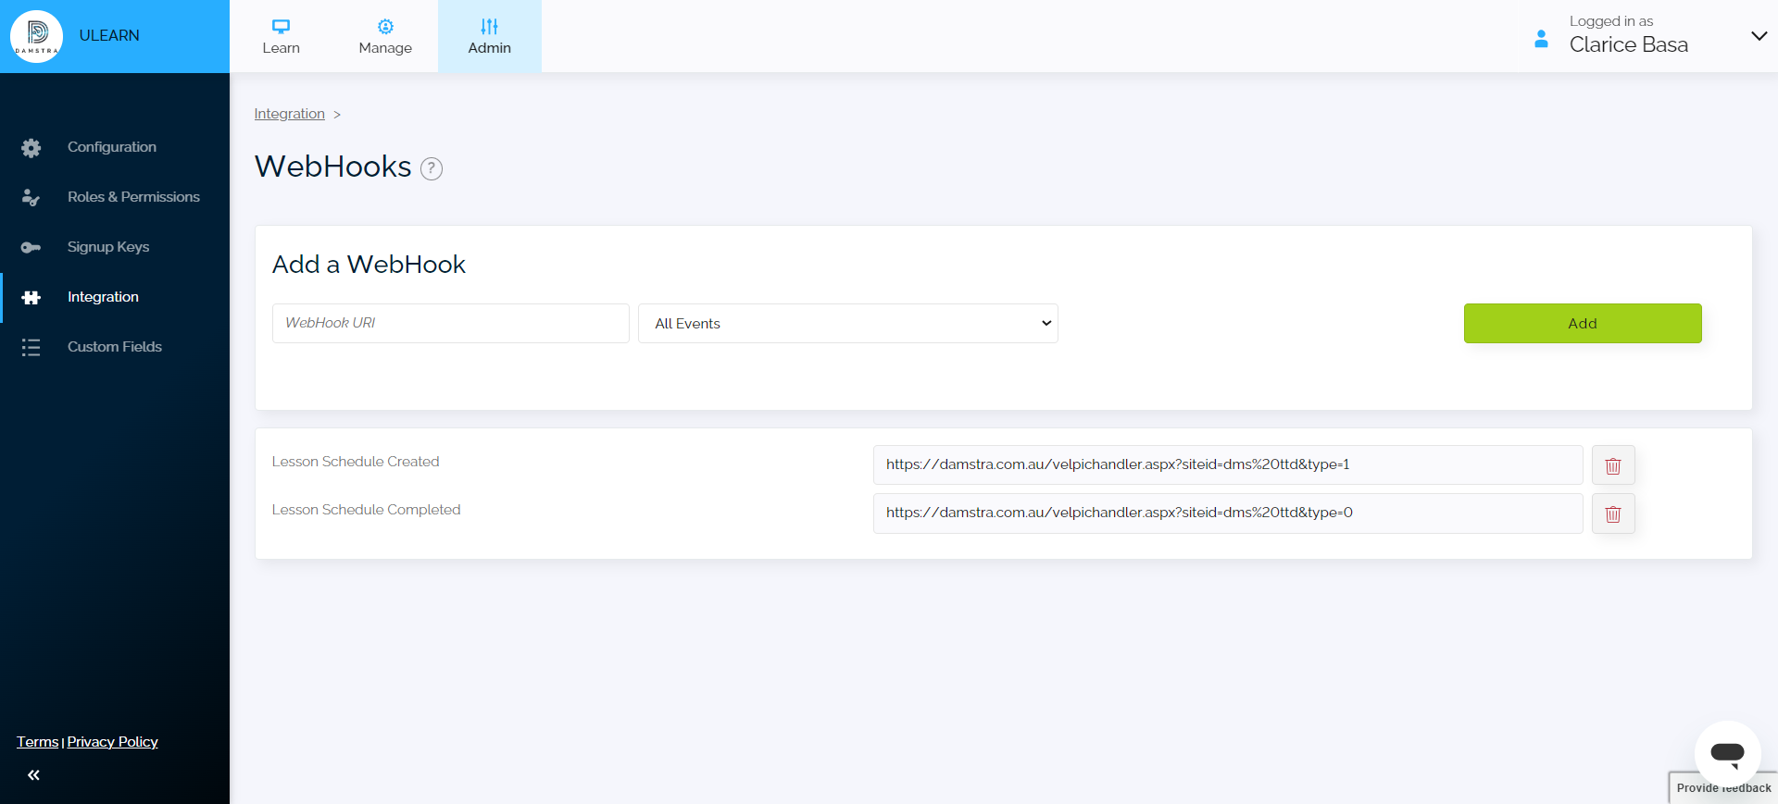Open Configuration in the sidebar
1778x804 pixels.
click(115, 147)
